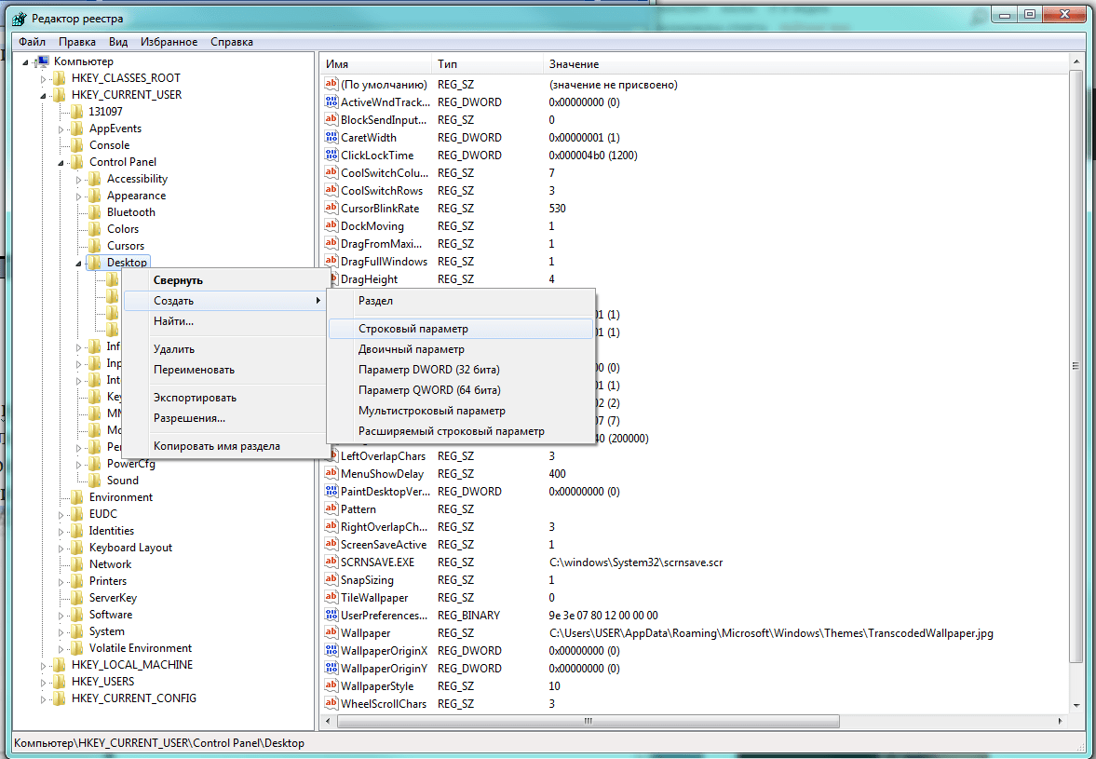The image size is (1096, 759).
Task: Click the "Значение" column header
Action: coord(575,64)
